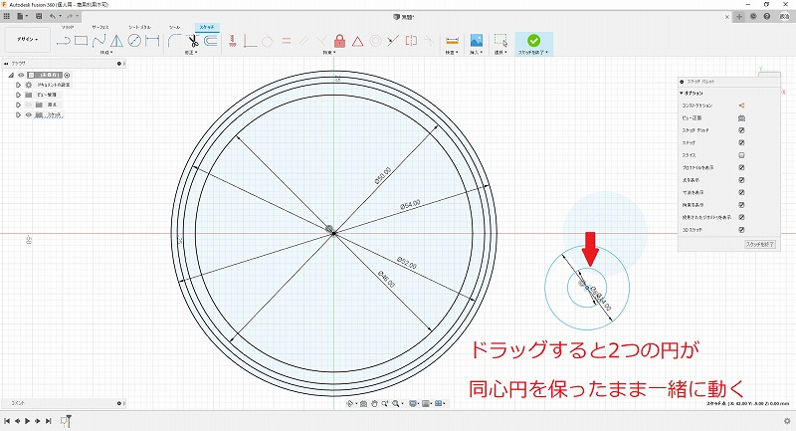Switch to the Sheet Metal tab
The height and width of the screenshot is (431, 796).
click(139, 27)
